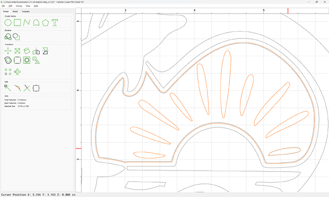Screen dimensions: 329x197
Task: Switch to the Design tab
Action: click(6, 11)
